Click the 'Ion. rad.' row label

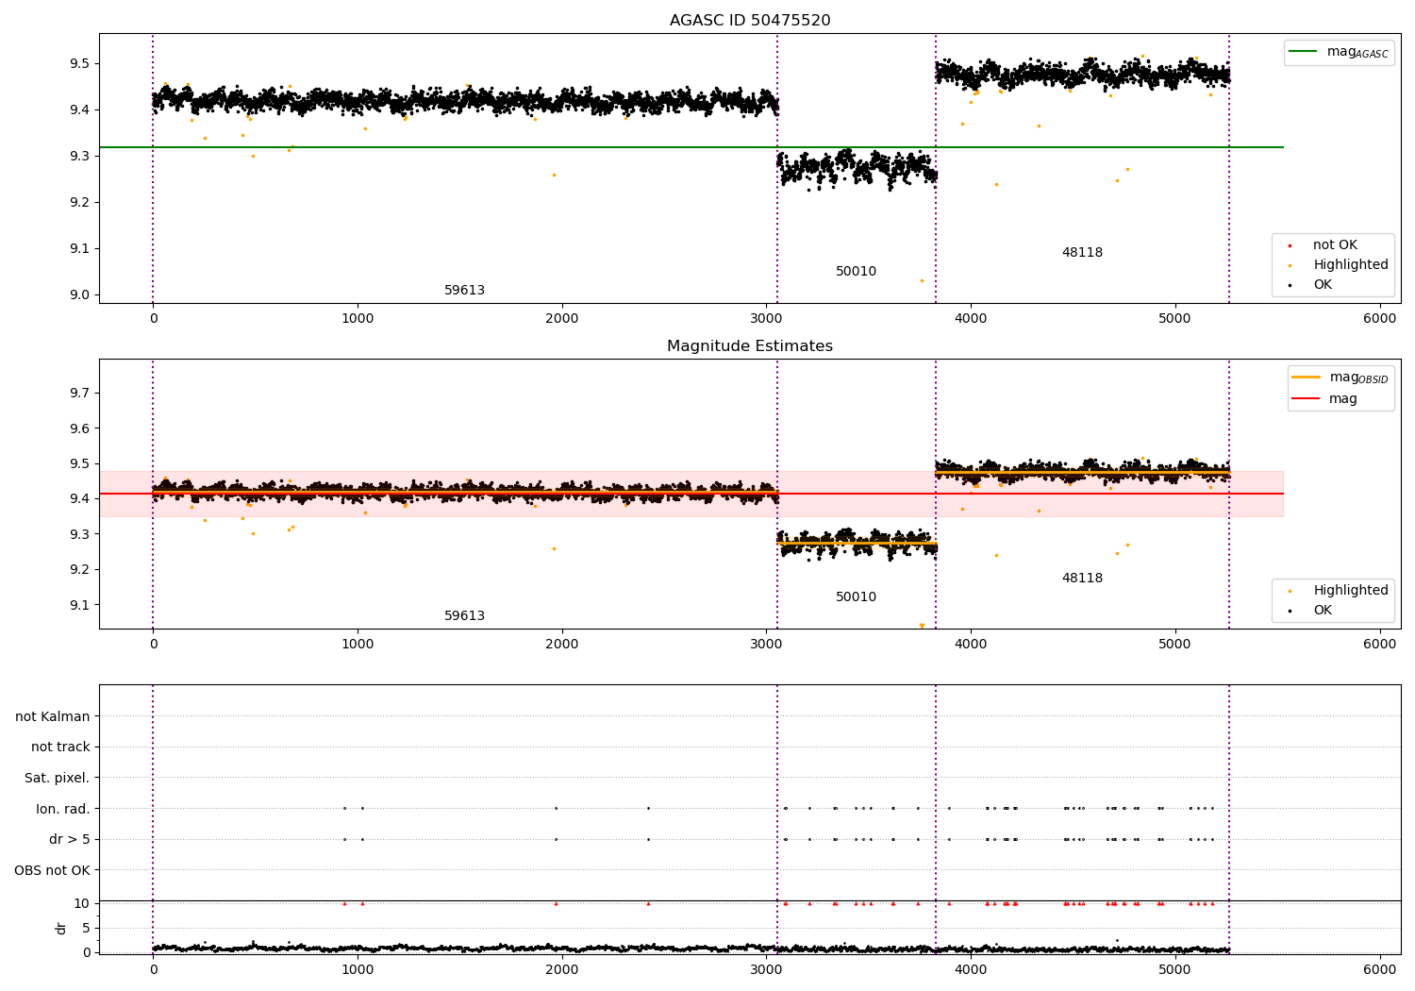coord(63,809)
